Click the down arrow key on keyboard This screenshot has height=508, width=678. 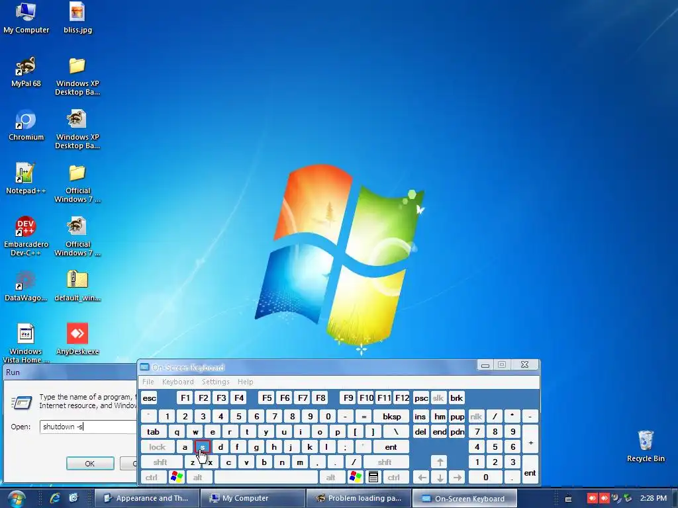click(x=440, y=478)
